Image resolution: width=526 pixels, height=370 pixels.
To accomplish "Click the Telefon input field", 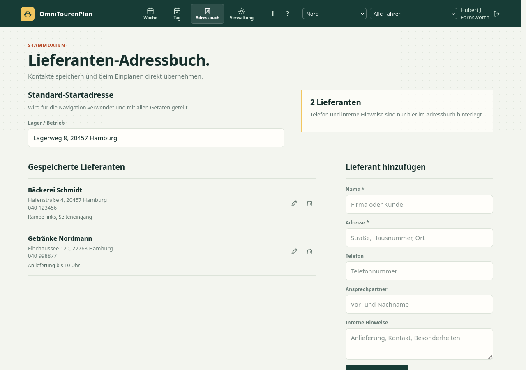I will (419, 271).
